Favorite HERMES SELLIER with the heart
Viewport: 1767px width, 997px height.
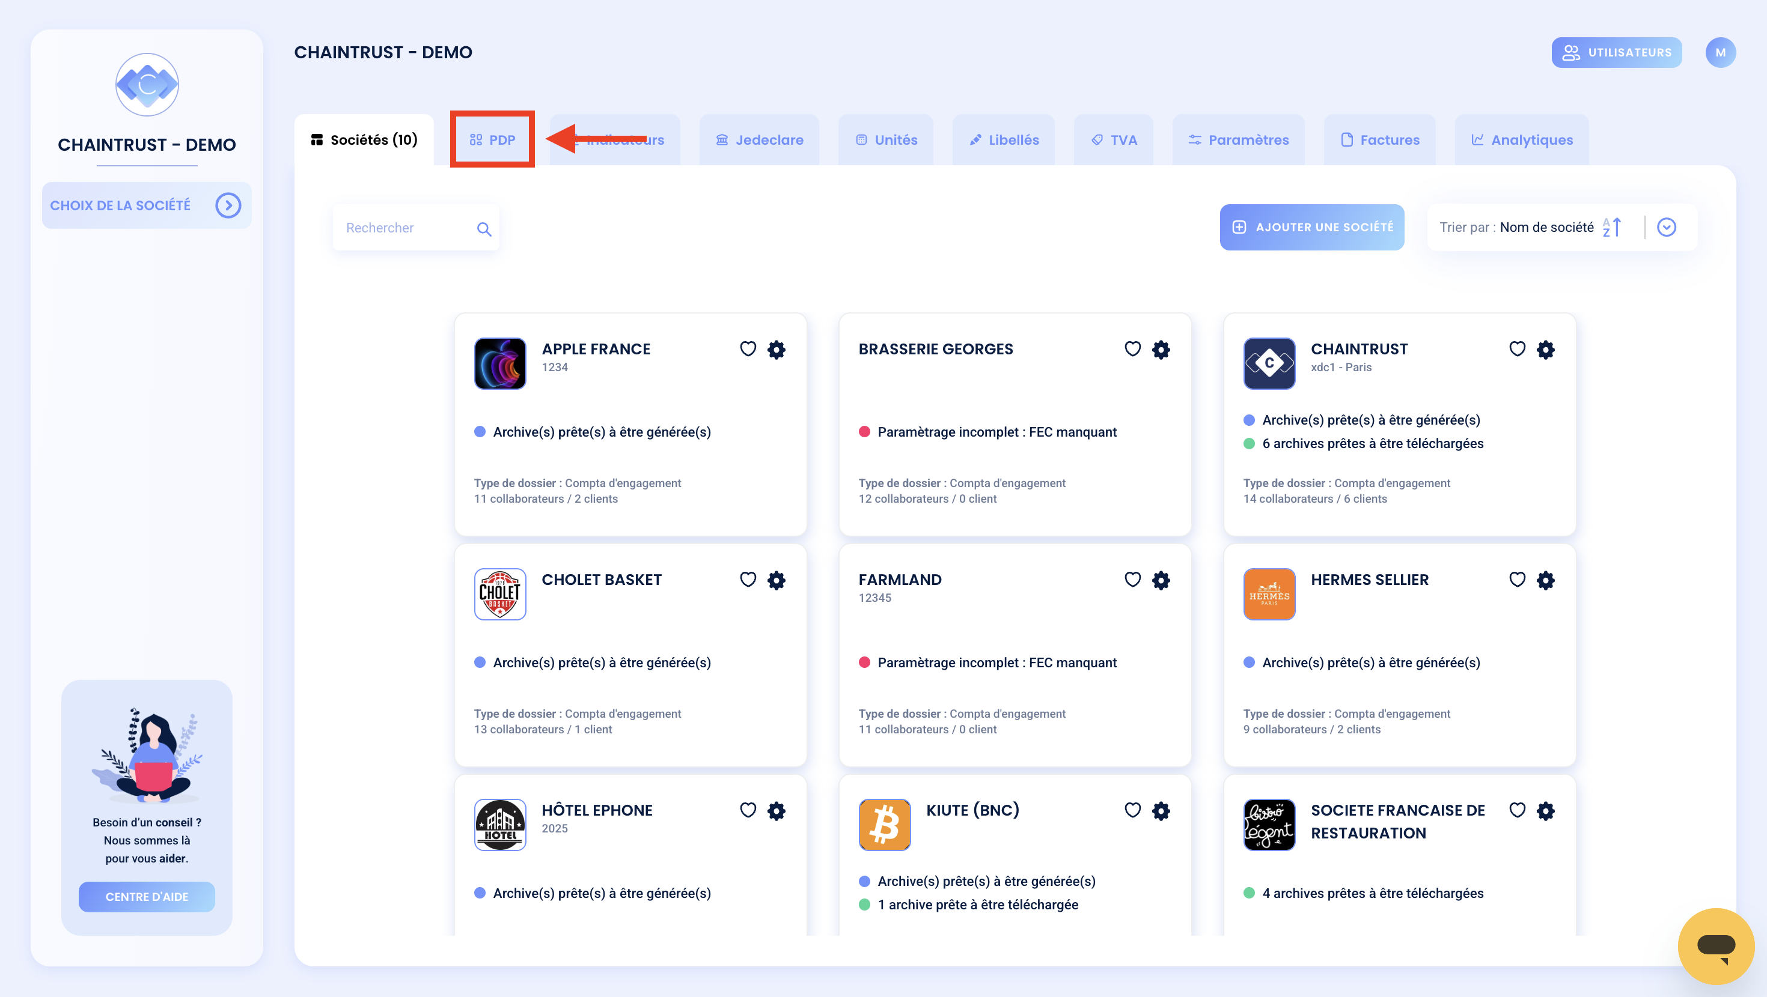click(x=1518, y=580)
